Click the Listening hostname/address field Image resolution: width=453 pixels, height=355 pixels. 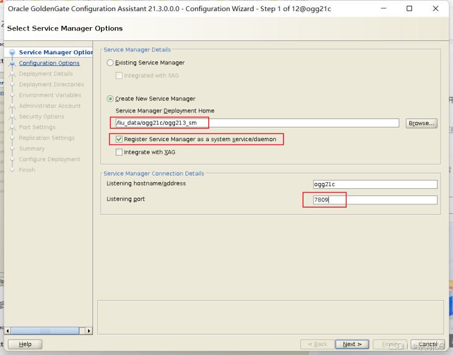click(x=375, y=184)
